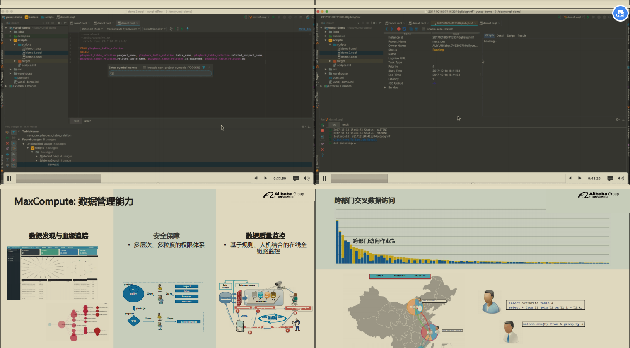Viewport: 630px width, 348px height.
Task: Open the Default Compiler dropdown
Action: point(154,29)
